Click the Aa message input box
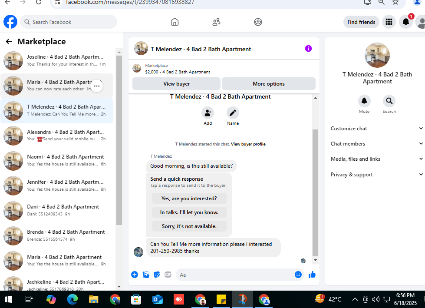 tap(235, 275)
